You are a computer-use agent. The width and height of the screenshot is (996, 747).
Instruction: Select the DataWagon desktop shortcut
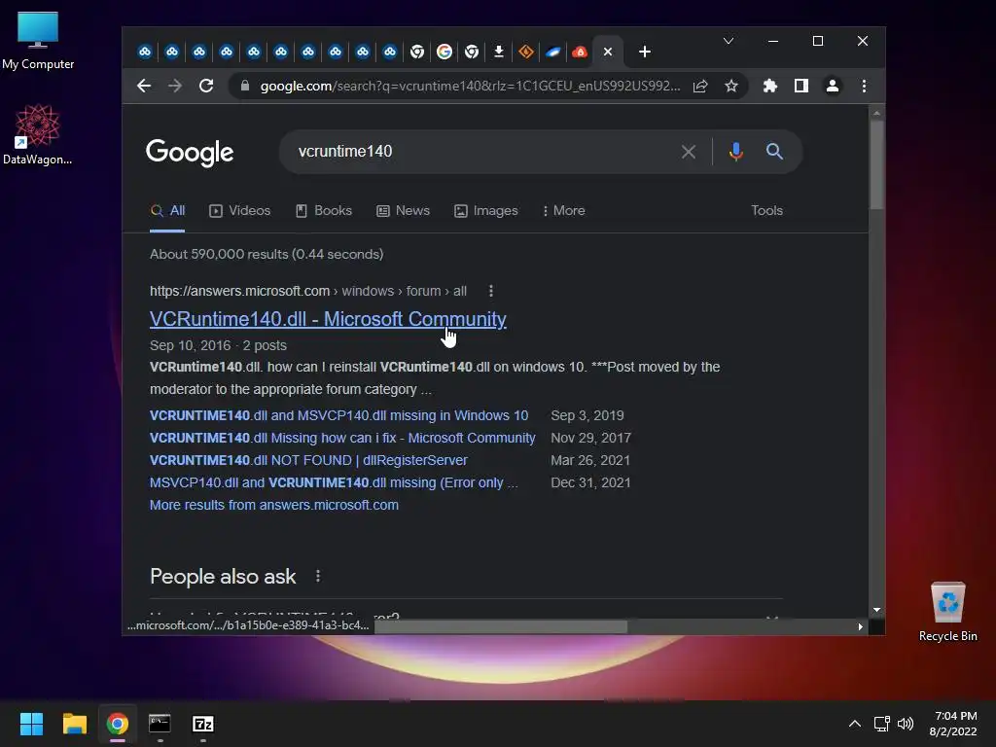[38, 135]
